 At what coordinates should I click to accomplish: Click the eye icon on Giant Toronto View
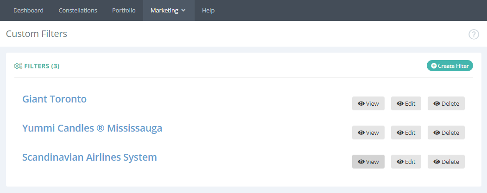(361, 103)
